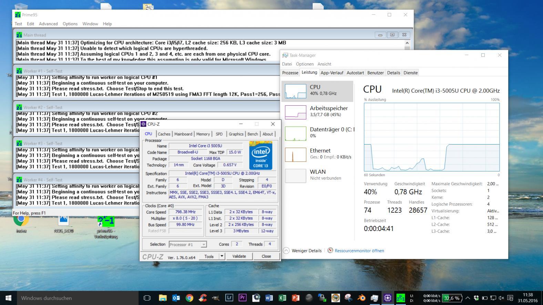The width and height of the screenshot is (543, 305).
Task: Click CPU-Z Validate button
Action: [239, 256]
